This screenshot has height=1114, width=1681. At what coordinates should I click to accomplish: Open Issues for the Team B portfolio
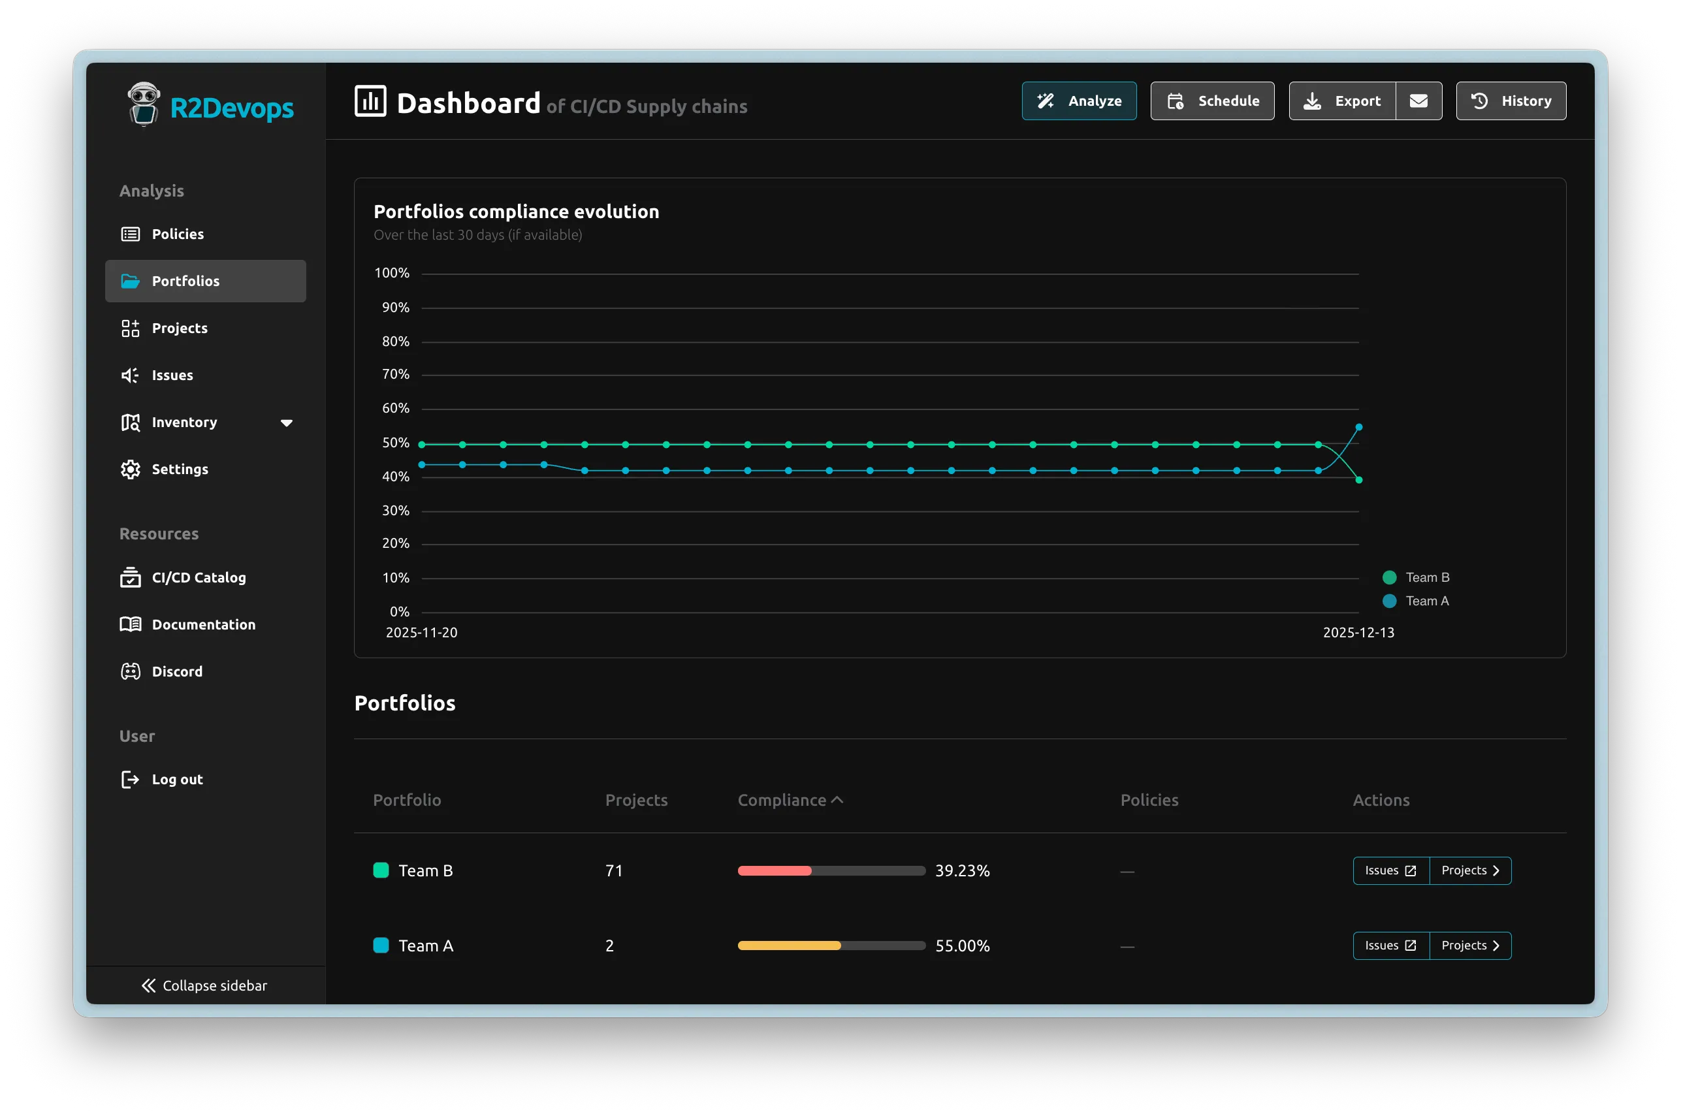(1390, 870)
